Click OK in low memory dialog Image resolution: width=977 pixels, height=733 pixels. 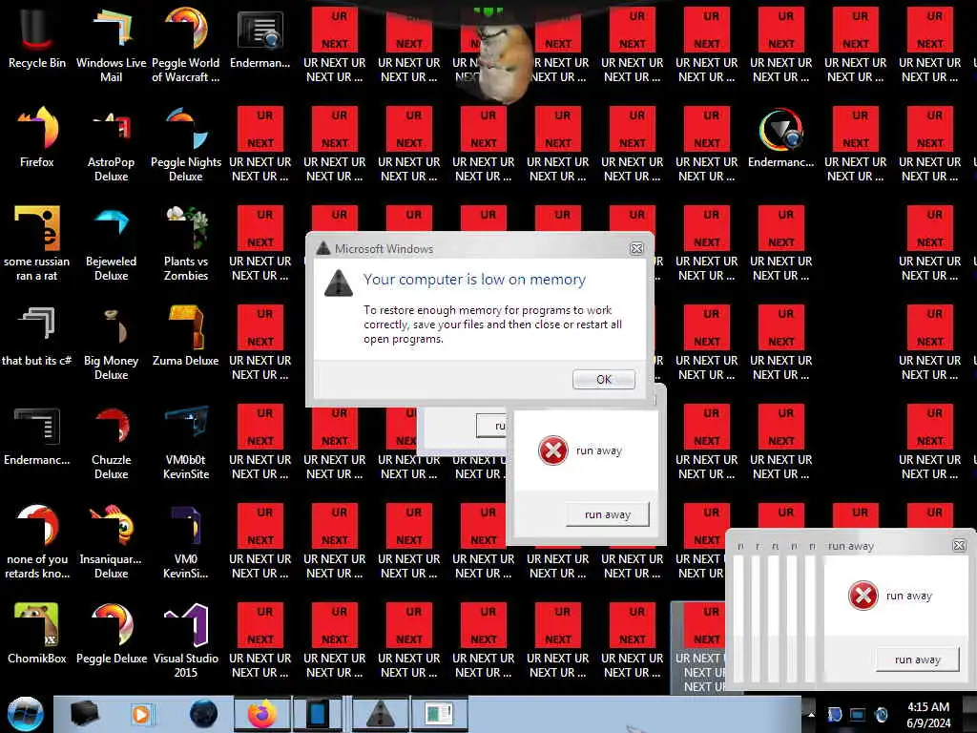pyautogui.click(x=604, y=379)
